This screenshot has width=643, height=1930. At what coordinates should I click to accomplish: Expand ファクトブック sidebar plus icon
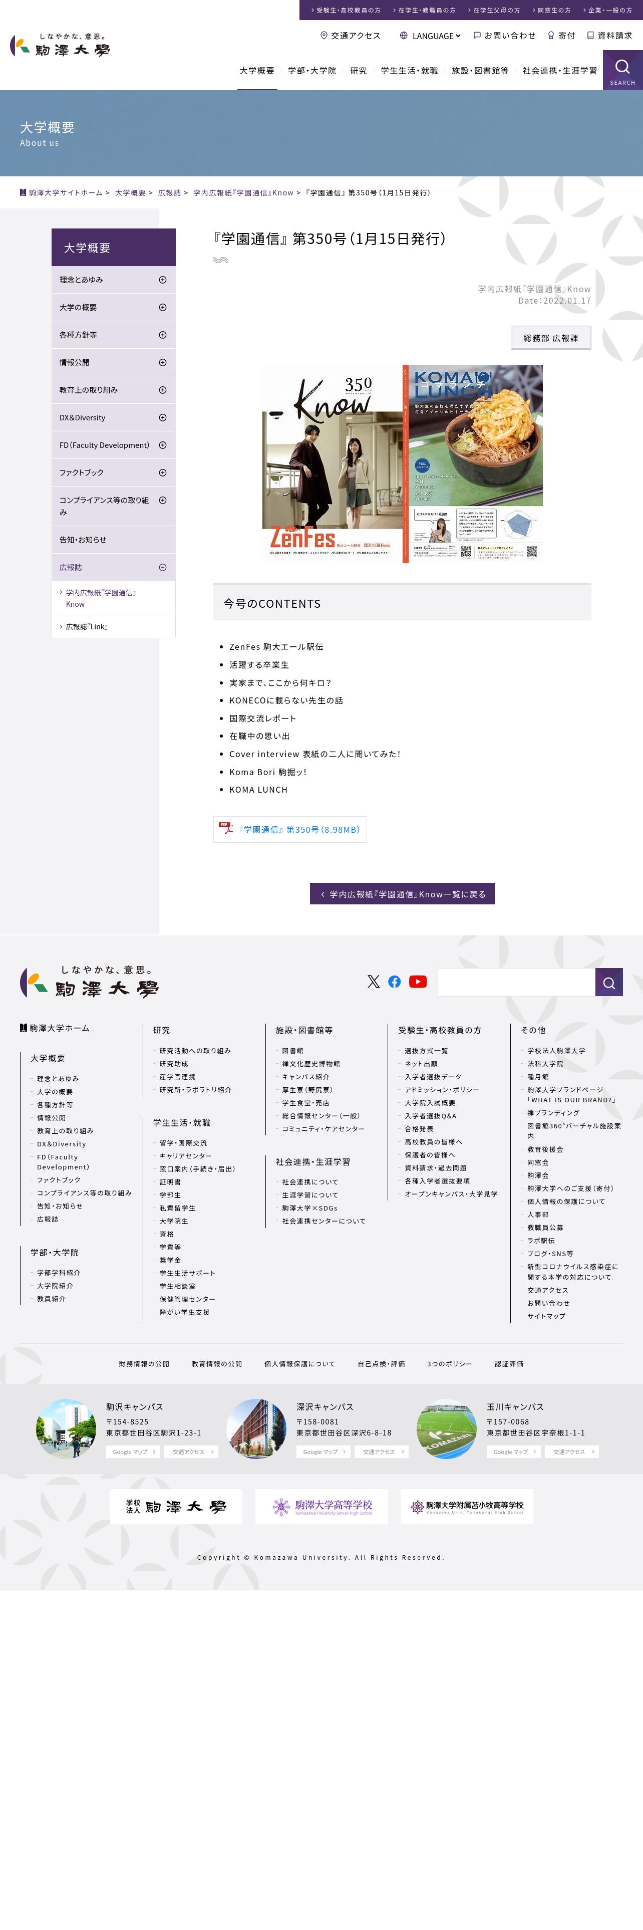point(162,473)
